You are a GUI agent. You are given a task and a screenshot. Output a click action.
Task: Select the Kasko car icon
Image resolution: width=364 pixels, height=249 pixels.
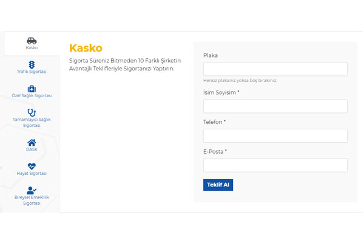32,41
